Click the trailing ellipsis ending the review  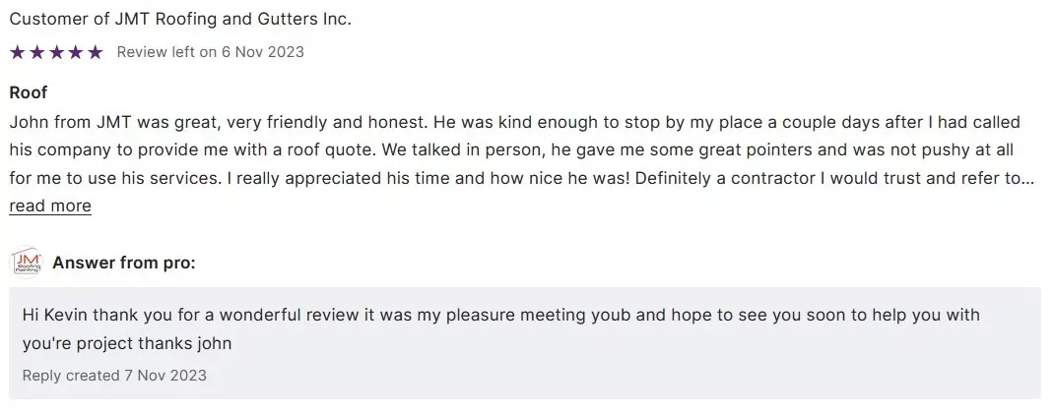[x=1027, y=178]
